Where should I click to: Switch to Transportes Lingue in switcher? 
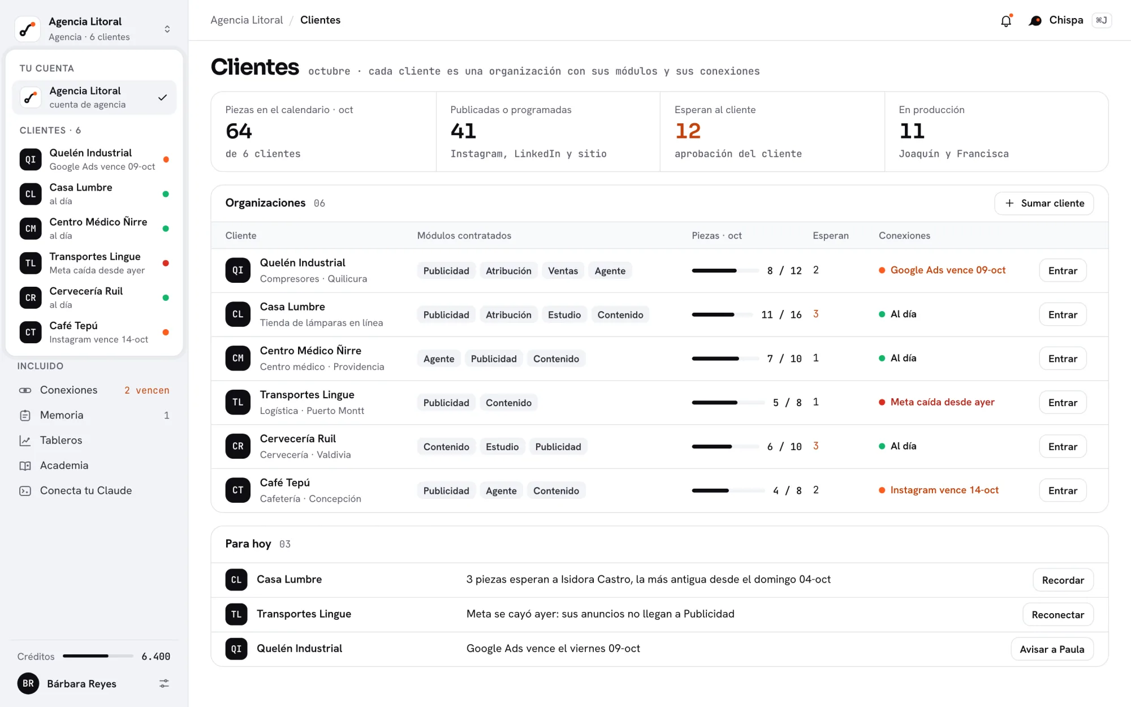point(94,263)
